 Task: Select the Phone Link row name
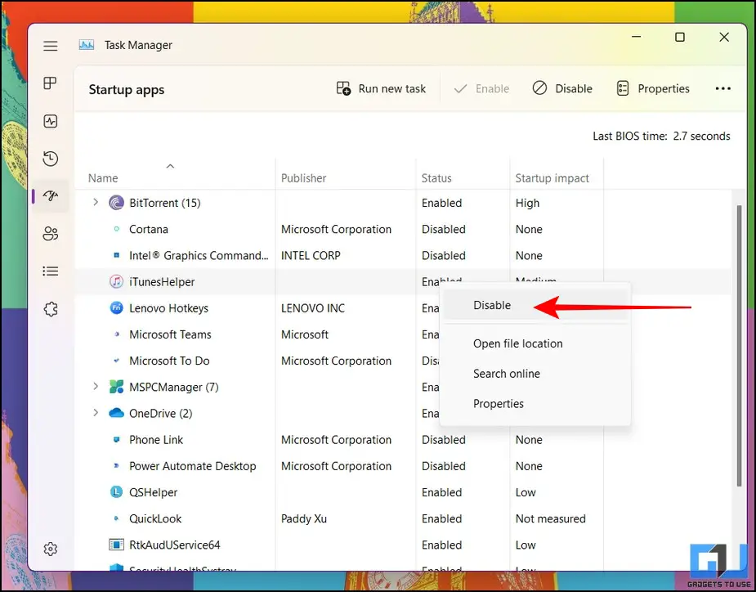156,440
